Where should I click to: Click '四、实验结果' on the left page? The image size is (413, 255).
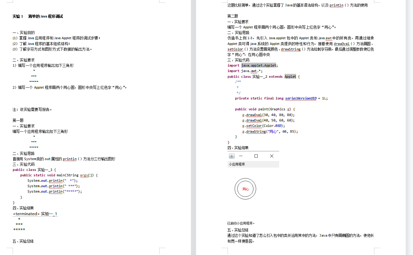coord(23,208)
